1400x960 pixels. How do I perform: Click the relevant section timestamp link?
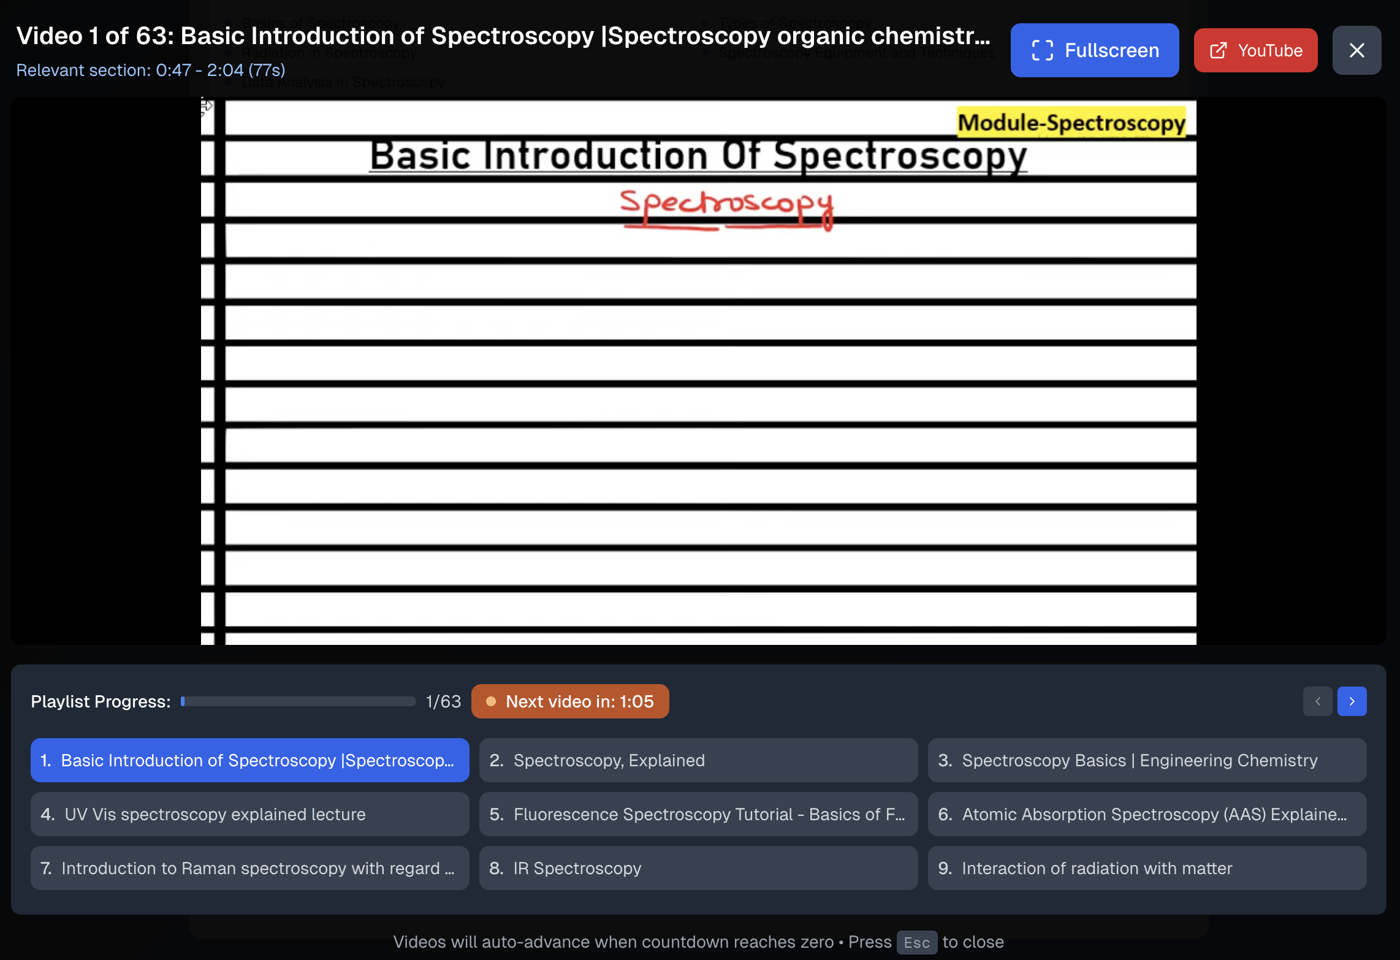(x=151, y=70)
